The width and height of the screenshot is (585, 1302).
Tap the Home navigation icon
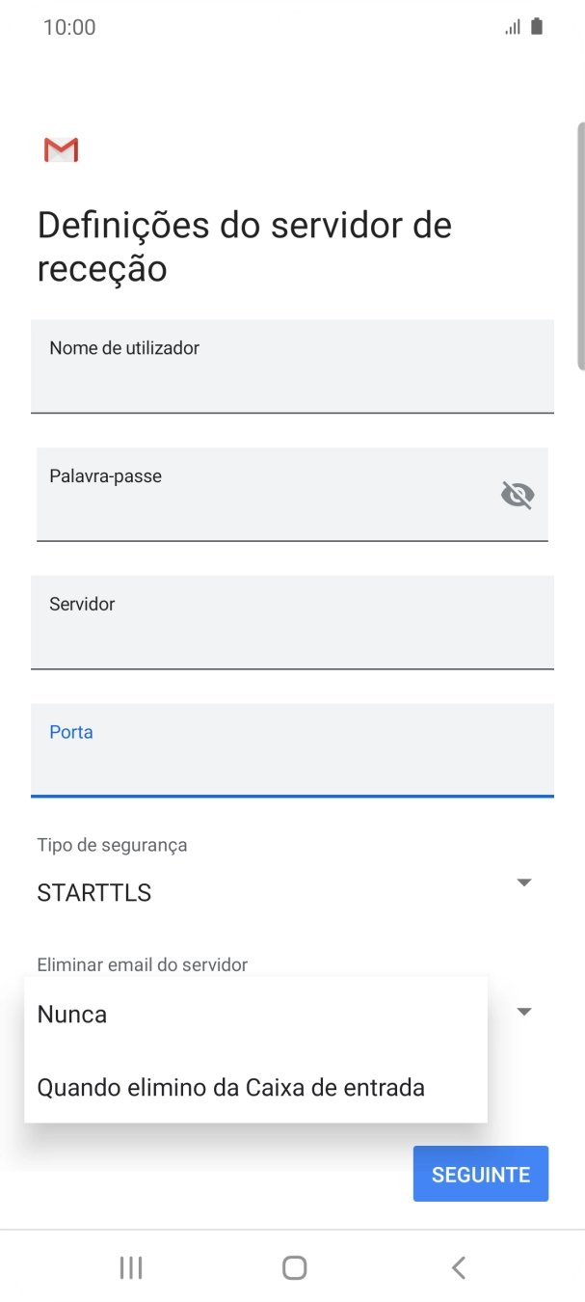(292, 1267)
